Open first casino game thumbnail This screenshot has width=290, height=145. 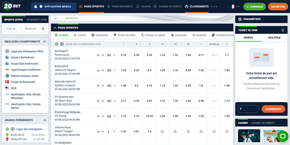(249, 136)
